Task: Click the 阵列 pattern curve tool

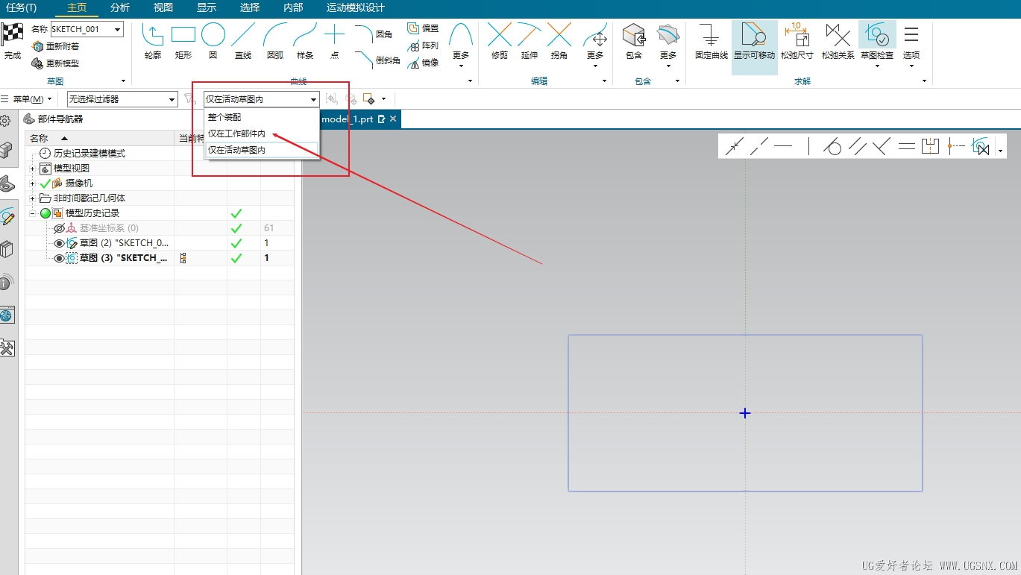Action: coord(423,45)
